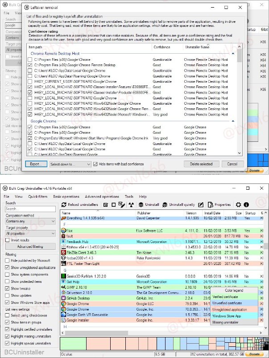Screen dimensions: 269x358
Task: Click the Feedback Hub icon
Action: (63, 242)
